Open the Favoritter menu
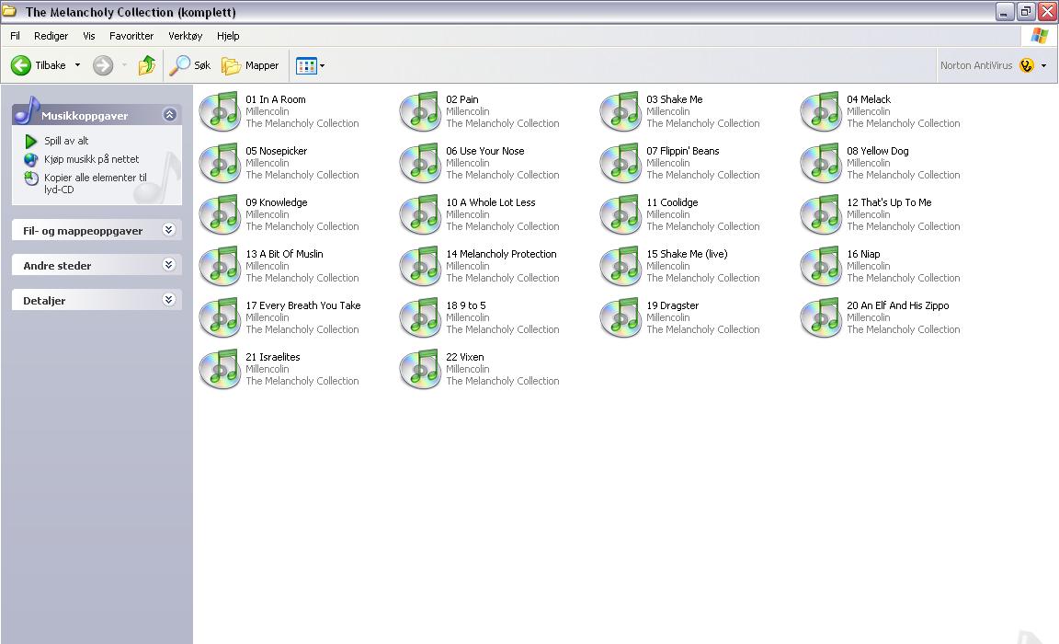Image resolution: width=1059 pixels, height=644 pixels. [131, 36]
